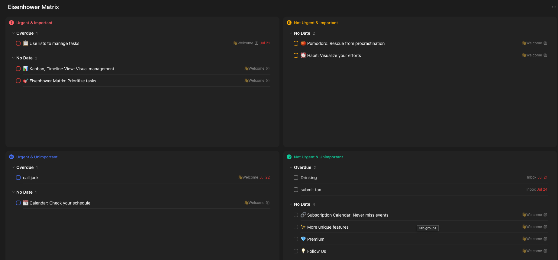558x260 pixels.
Task: Open 'Calendar: Check your schedule' task
Action: [x=60, y=203]
